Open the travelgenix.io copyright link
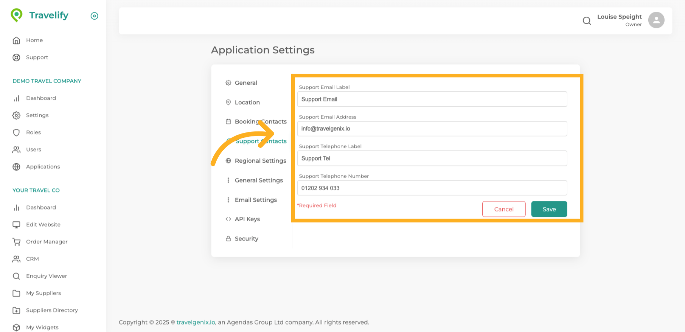Viewport: 685px width, 332px height. point(196,322)
